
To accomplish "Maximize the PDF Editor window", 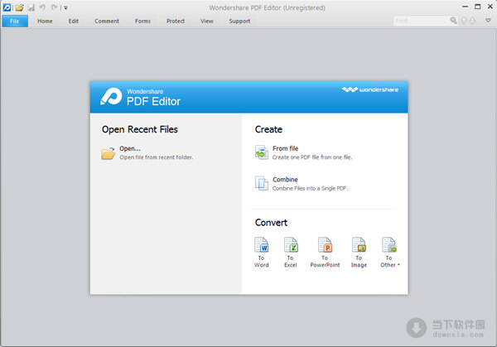I will pyautogui.click(x=478, y=7).
